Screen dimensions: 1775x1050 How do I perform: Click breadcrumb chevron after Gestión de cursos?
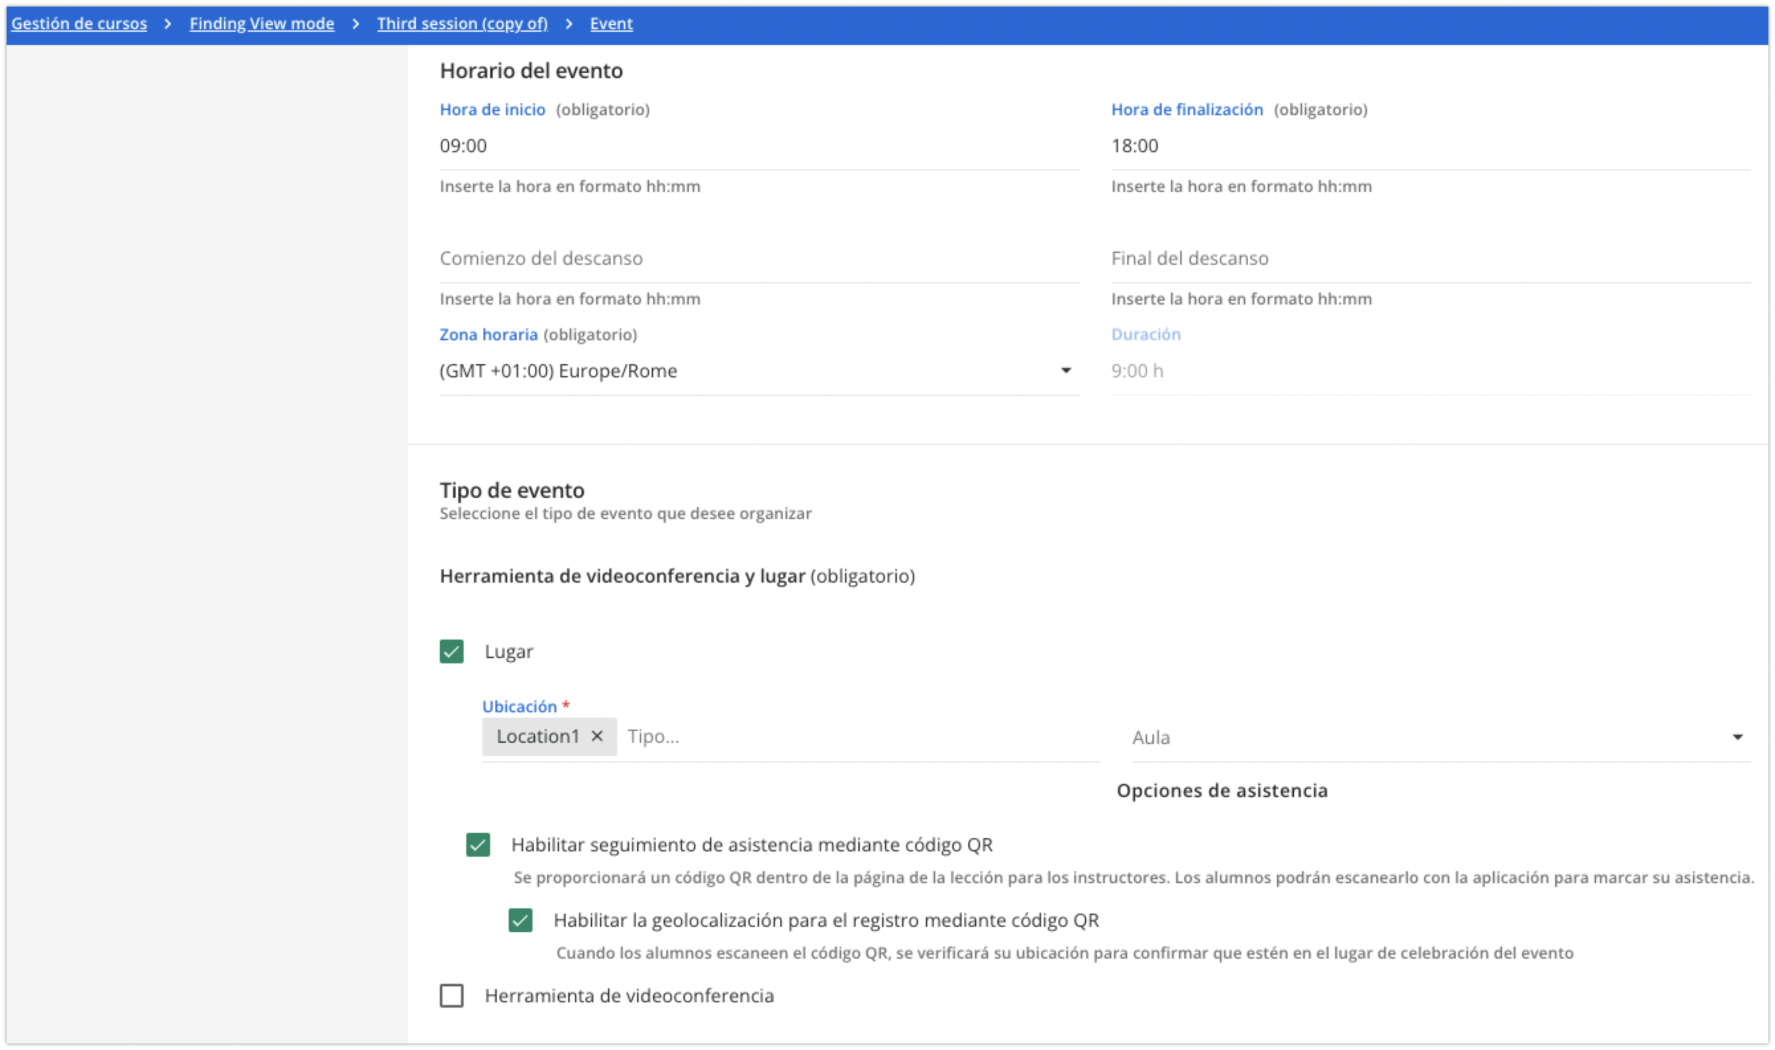point(168,23)
